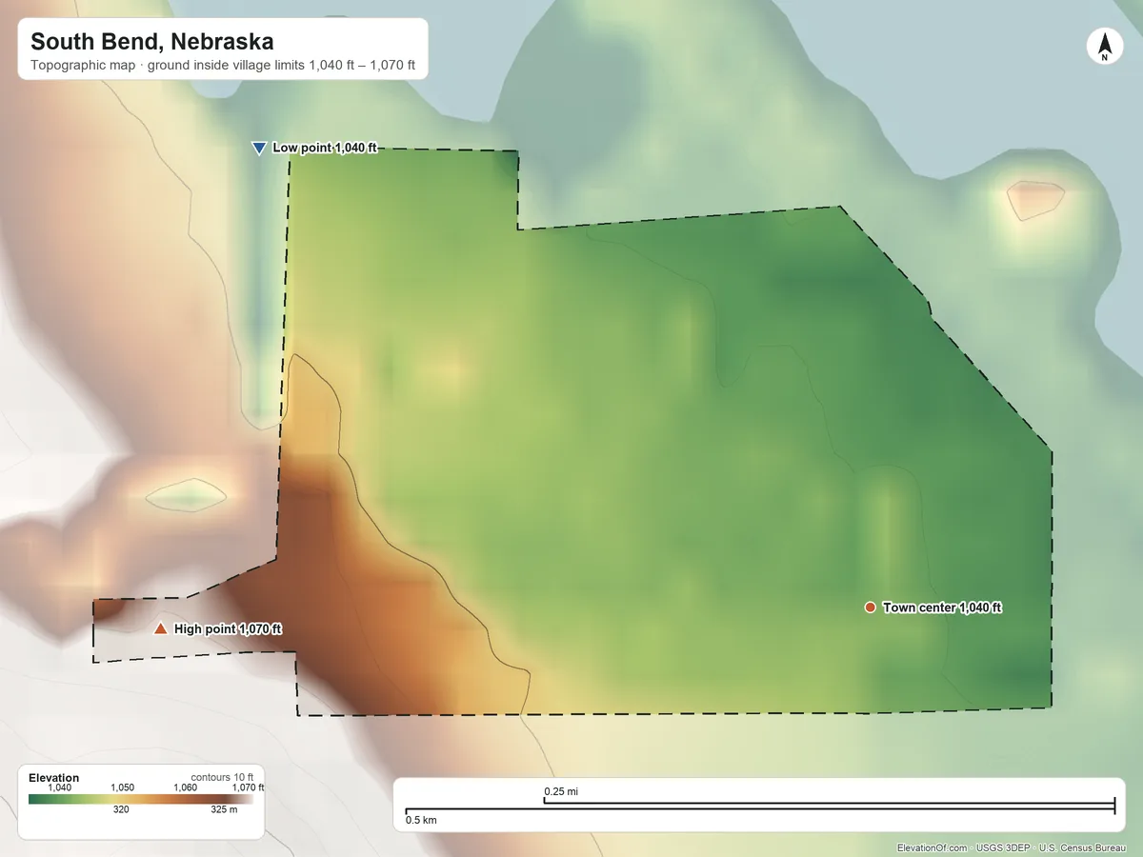Screen dimensions: 1143x857
Task: Click the topographic map subtitle text
Action: 223,68
